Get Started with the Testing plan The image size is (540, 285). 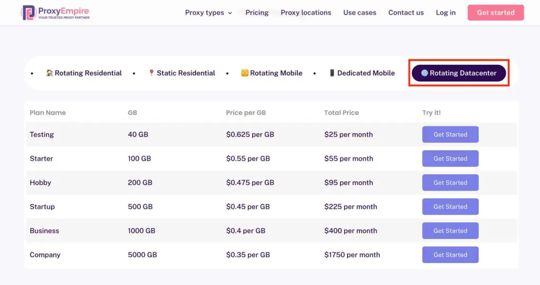click(450, 134)
